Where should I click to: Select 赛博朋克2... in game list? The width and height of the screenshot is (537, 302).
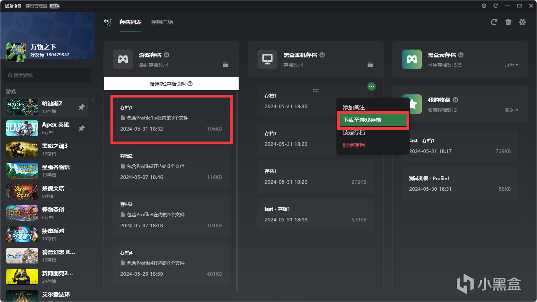coord(46,277)
